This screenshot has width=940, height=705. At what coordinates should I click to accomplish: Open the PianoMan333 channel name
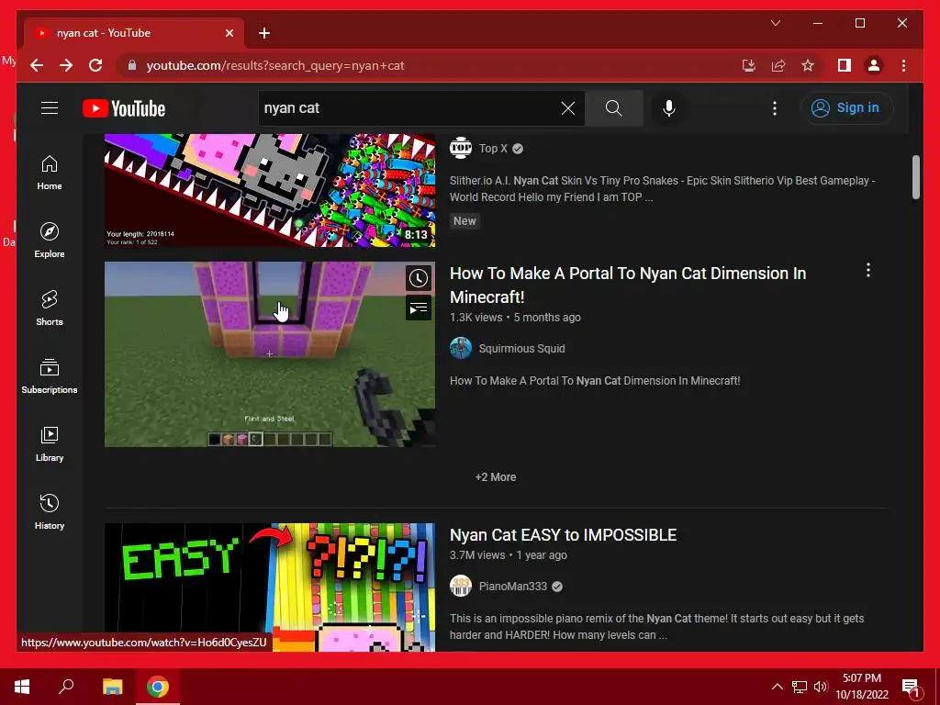512,587
